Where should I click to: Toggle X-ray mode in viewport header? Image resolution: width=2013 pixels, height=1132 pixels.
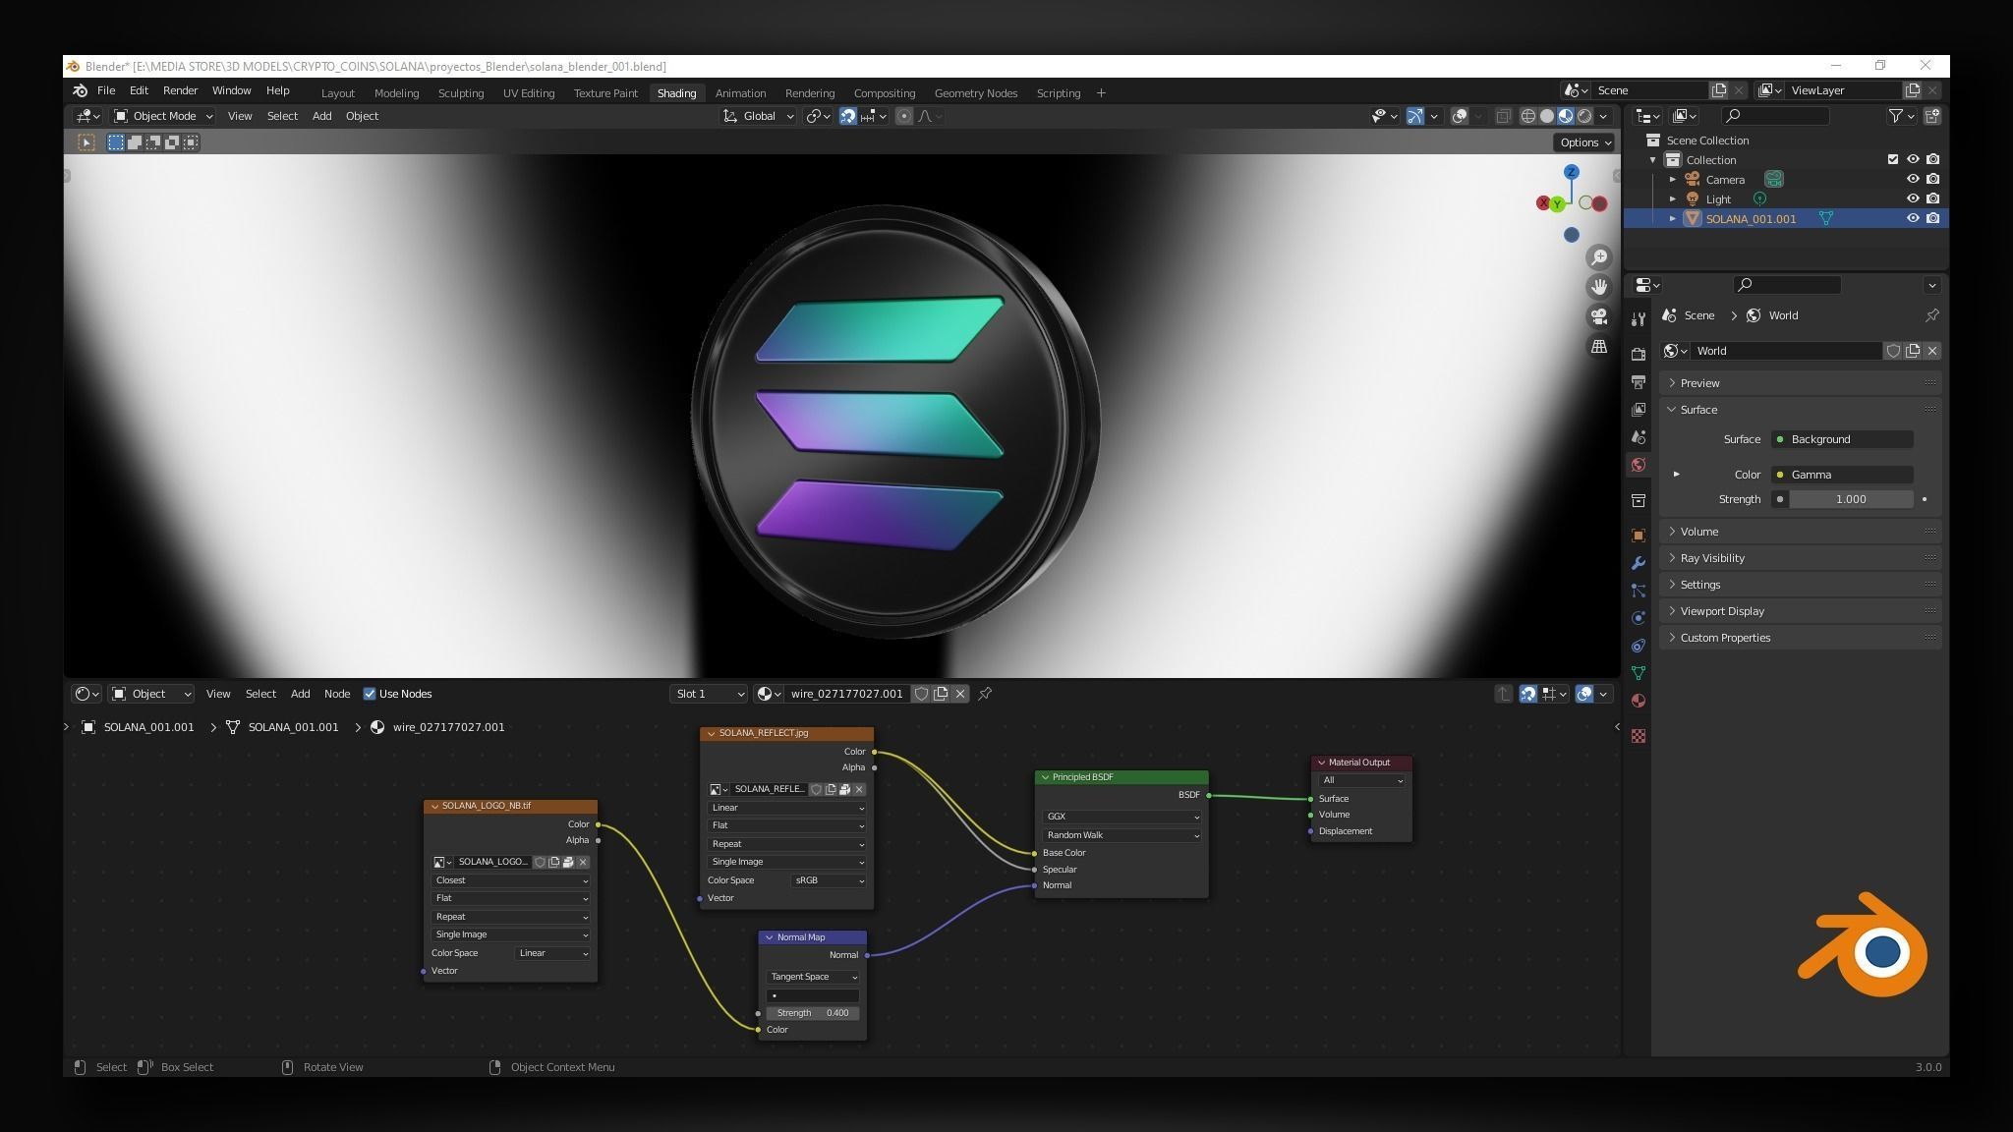[1503, 116]
